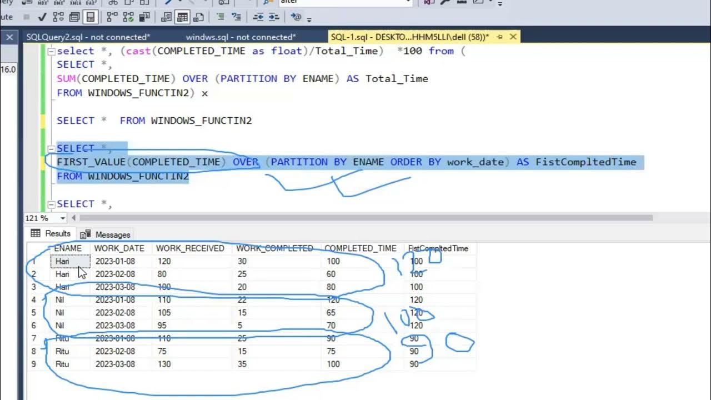Open the SQL editor toolbar overflow options

309,19
